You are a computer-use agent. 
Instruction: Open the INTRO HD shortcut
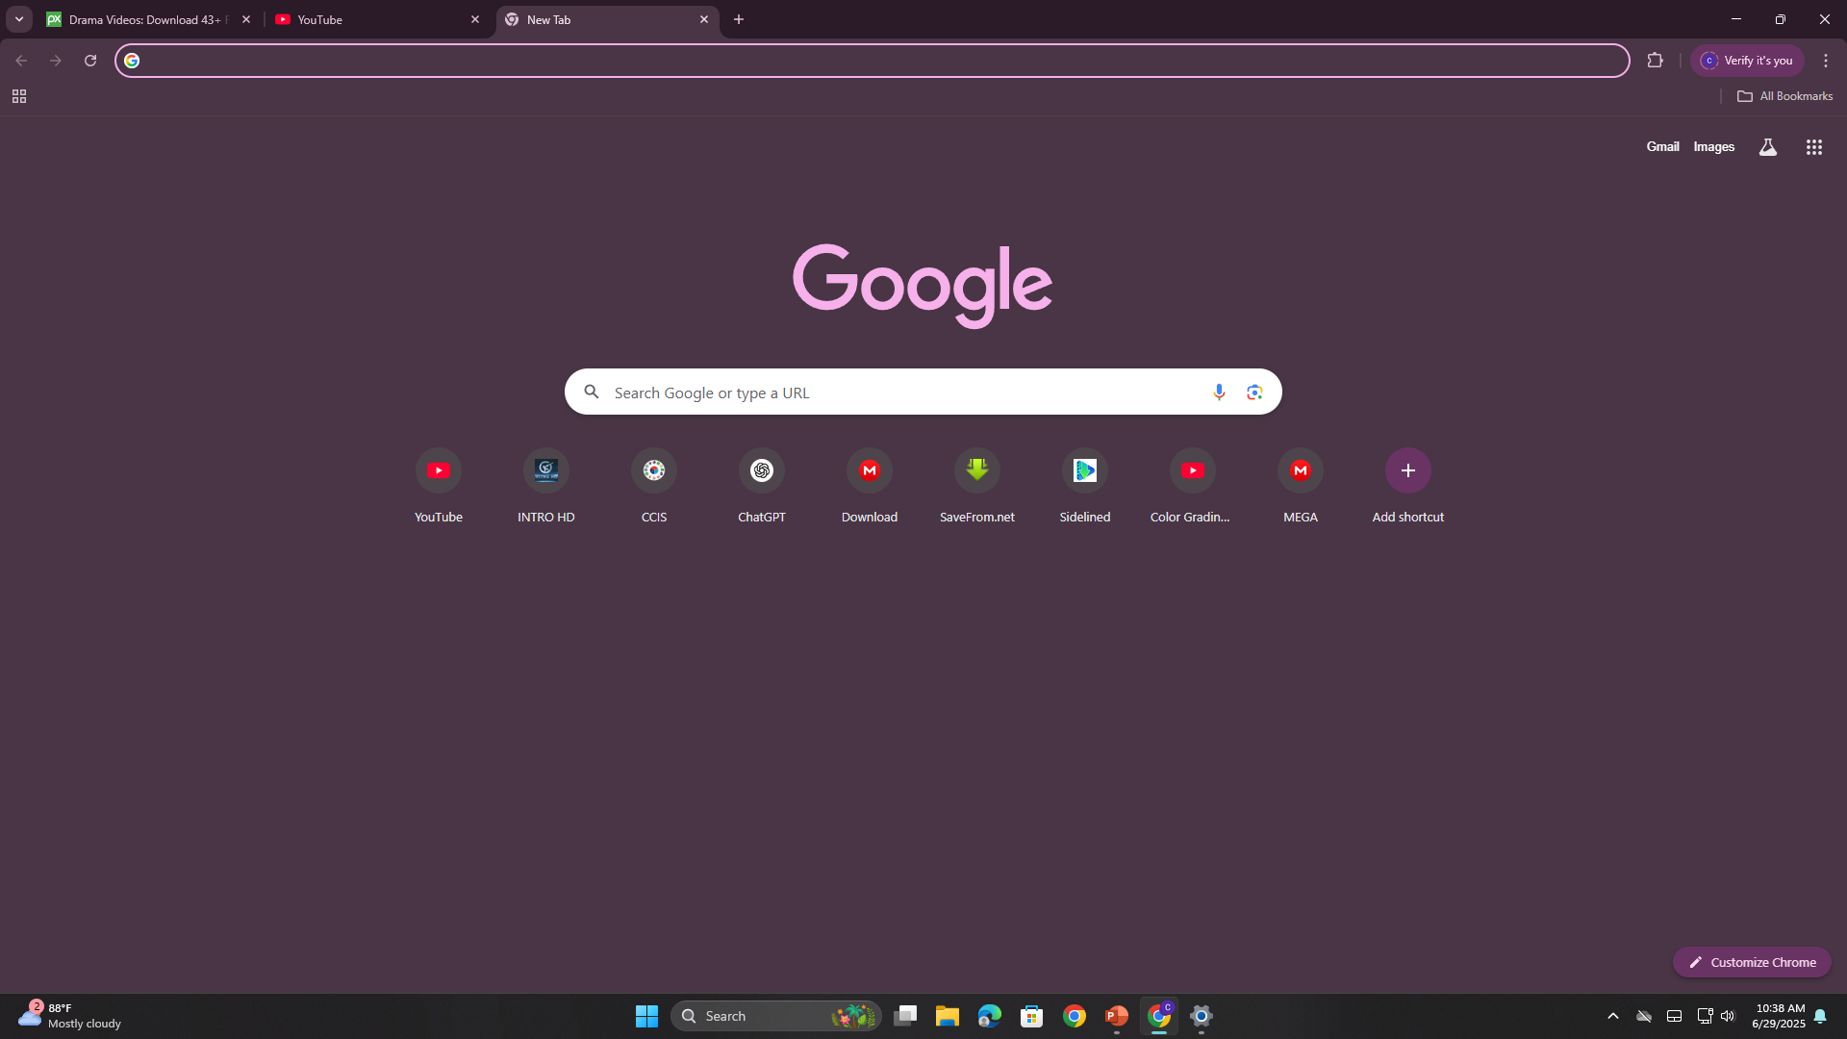[546, 486]
